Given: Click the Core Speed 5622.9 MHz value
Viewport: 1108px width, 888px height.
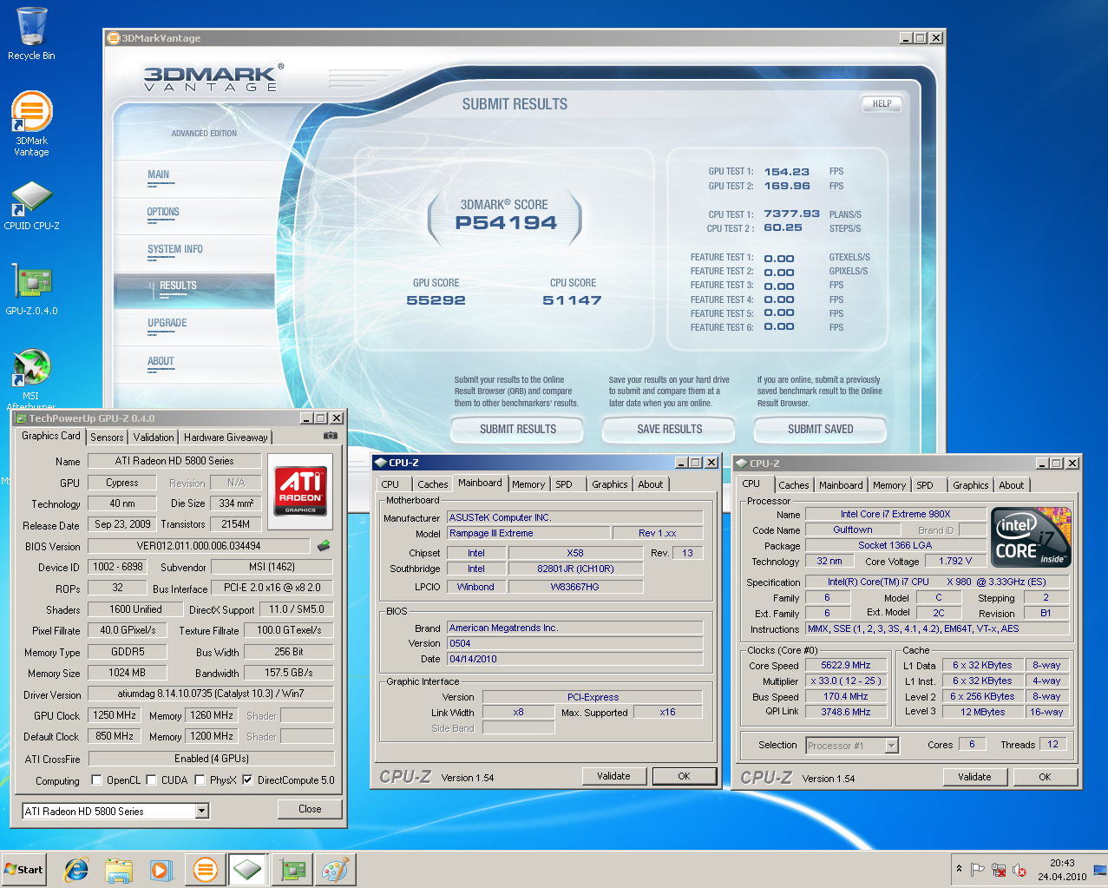Looking at the screenshot, I should (x=845, y=665).
